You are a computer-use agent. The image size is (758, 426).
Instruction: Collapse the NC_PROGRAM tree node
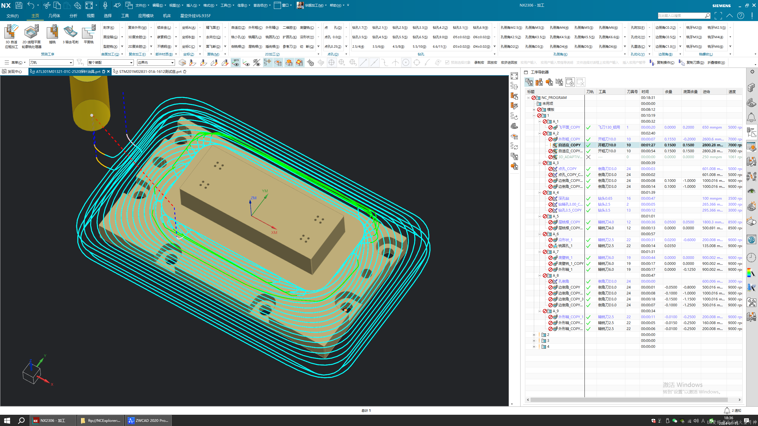pyautogui.click(x=528, y=98)
